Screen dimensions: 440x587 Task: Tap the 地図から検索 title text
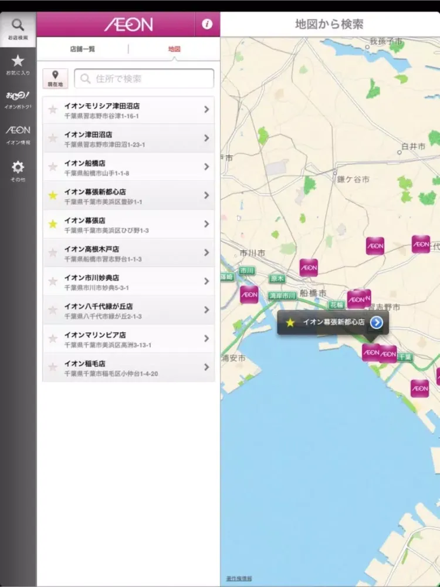click(329, 24)
